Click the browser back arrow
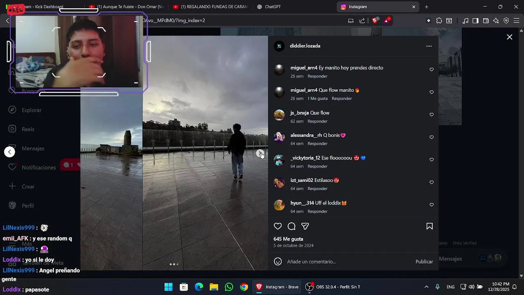Screen dimensions: 524x295 [x=7, y=20]
